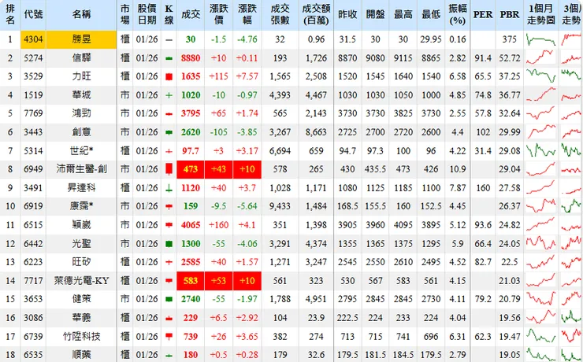Open stock code link 4304
This screenshot has height=362, width=583.
click(x=33, y=39)
